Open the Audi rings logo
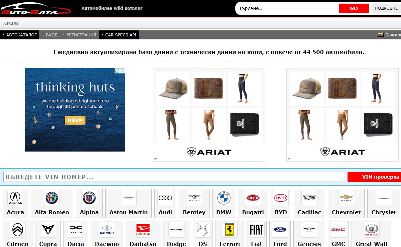This screenshot has height=247, width=401. coord(165,198)
